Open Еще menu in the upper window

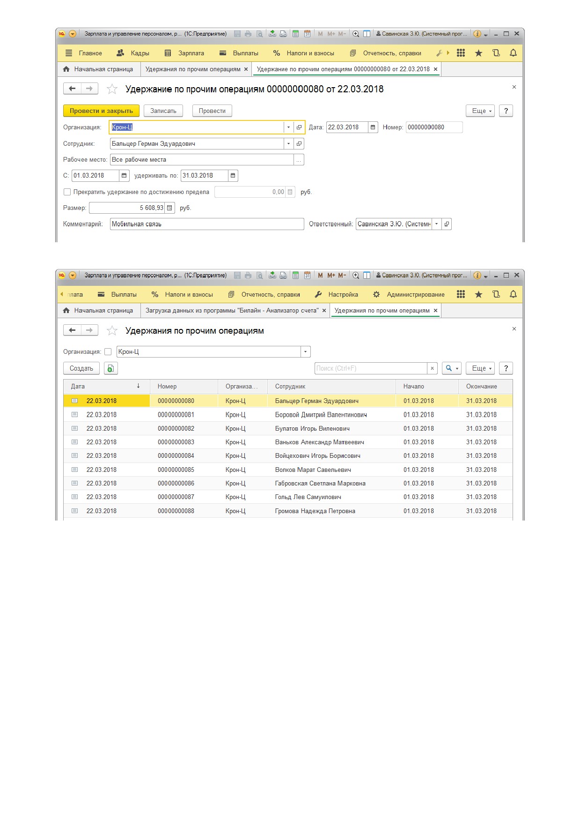click(x=480, y=111)
